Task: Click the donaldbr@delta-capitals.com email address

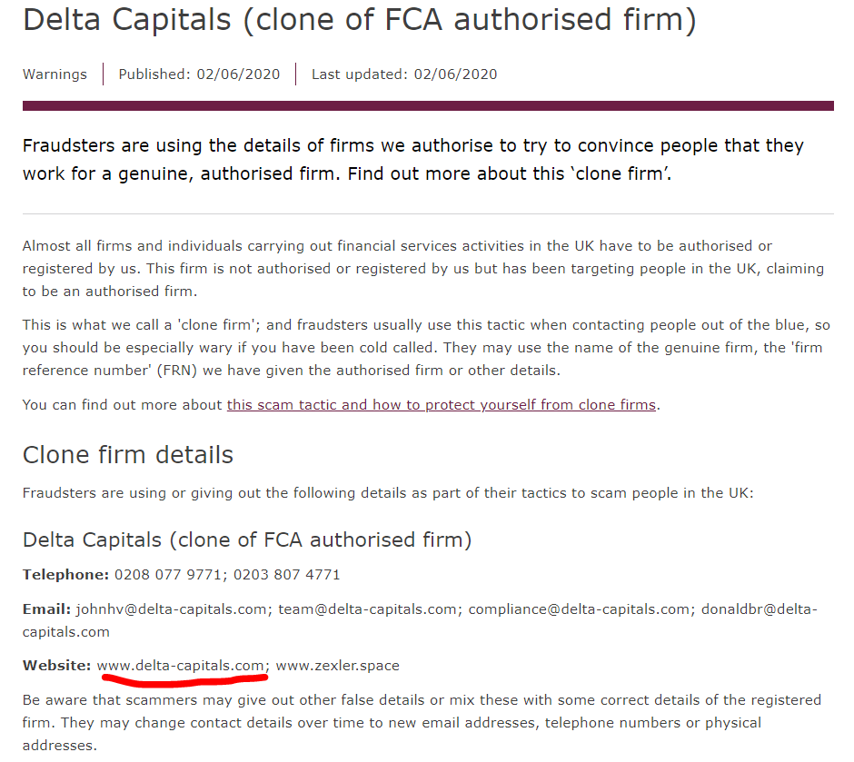Action: (760, 609)
